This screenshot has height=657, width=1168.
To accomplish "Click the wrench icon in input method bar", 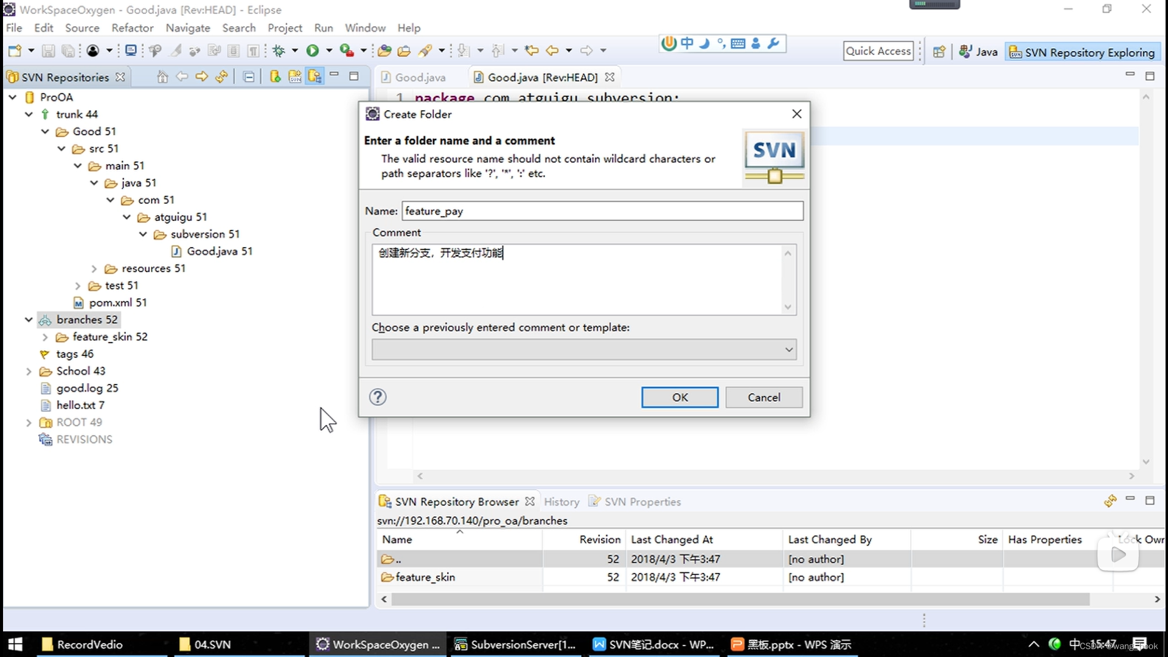I will 773,43.
